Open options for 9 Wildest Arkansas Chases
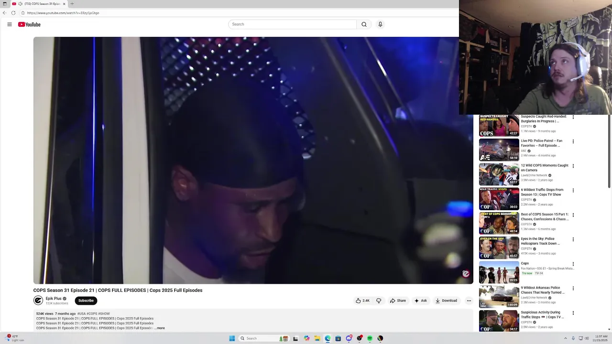Screen dimensions: 612x344 click(573, 288)
